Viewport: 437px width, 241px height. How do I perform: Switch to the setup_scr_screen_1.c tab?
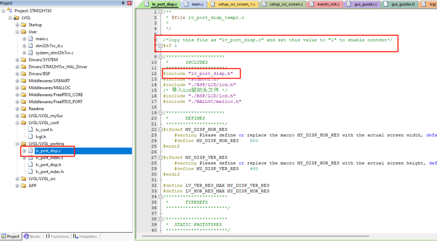point(233,4)
